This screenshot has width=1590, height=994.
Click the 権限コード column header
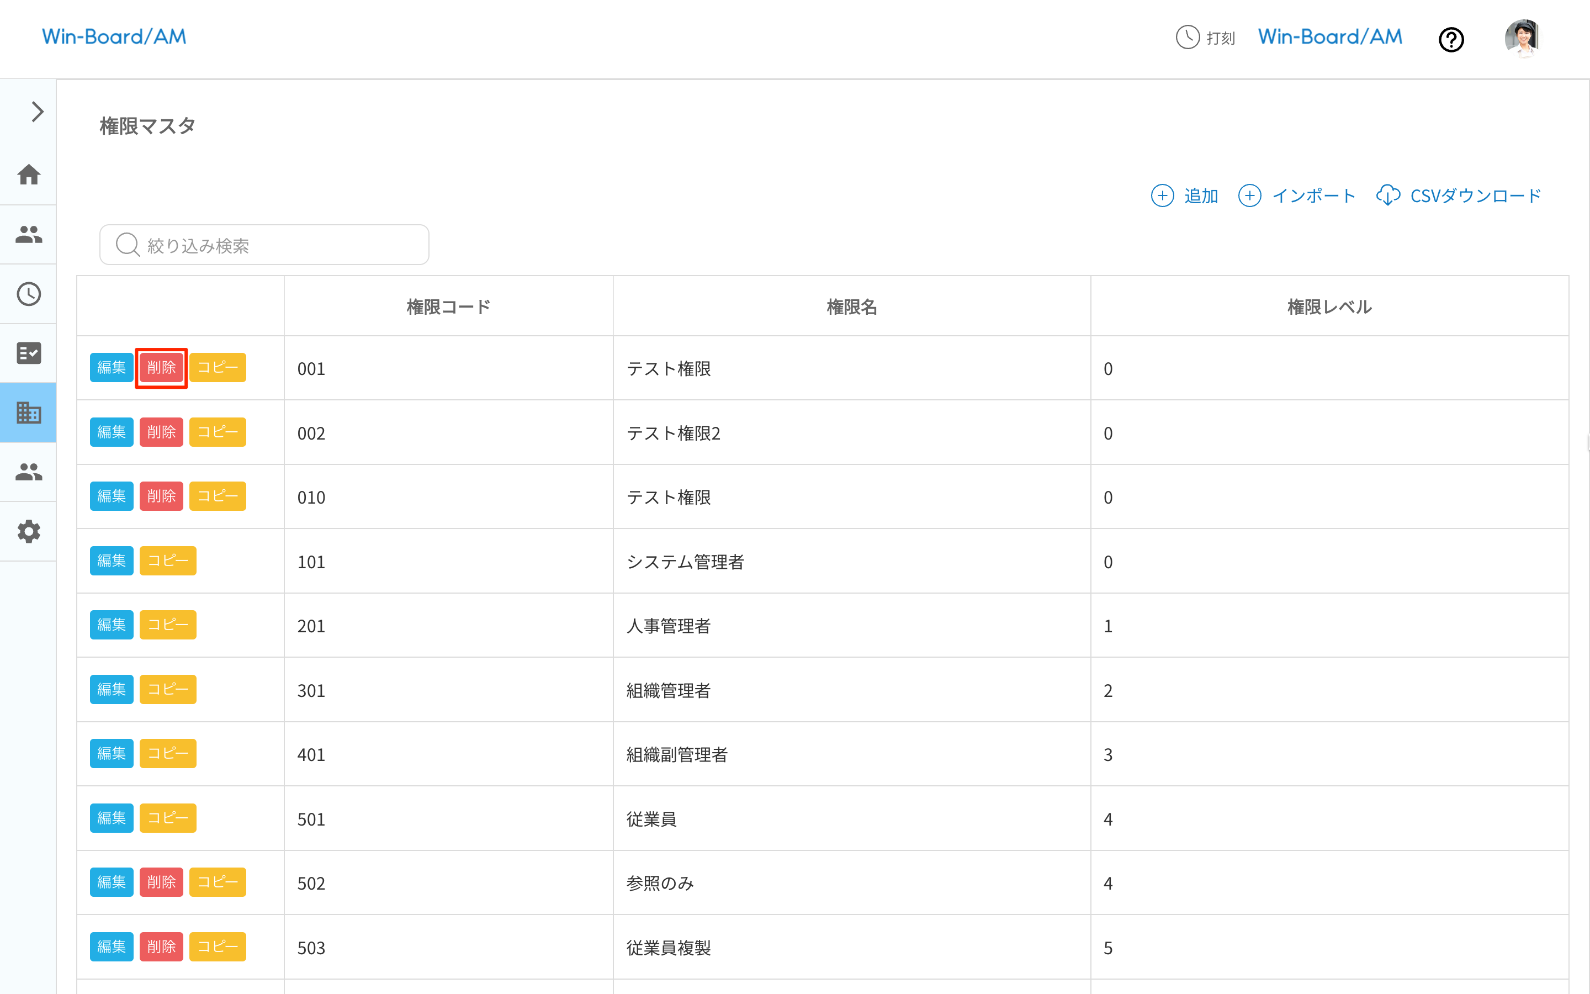point(448,307)
